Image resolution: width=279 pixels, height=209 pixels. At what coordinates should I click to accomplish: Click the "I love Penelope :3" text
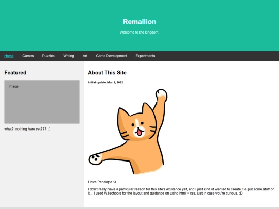(102, 182)
